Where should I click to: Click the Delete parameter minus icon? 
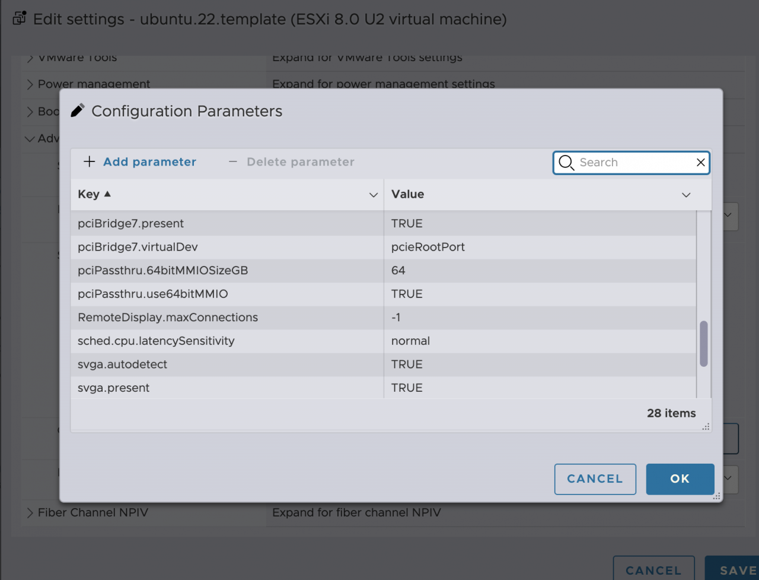(233, 161)
